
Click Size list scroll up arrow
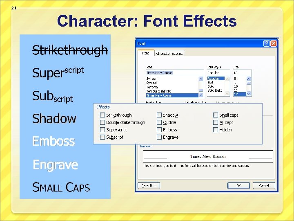click(x=249, y=79)
